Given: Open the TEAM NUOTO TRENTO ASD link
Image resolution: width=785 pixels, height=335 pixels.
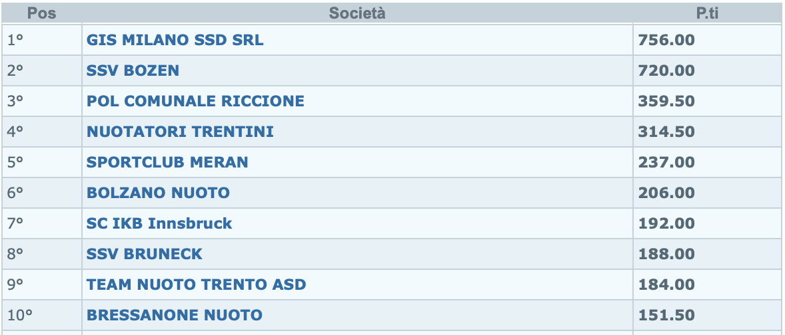Looking at the screenshot, I should click(196, 284).
